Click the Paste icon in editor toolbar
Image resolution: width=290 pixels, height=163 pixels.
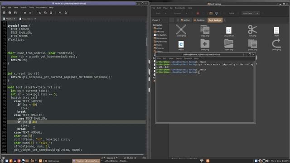51,13
